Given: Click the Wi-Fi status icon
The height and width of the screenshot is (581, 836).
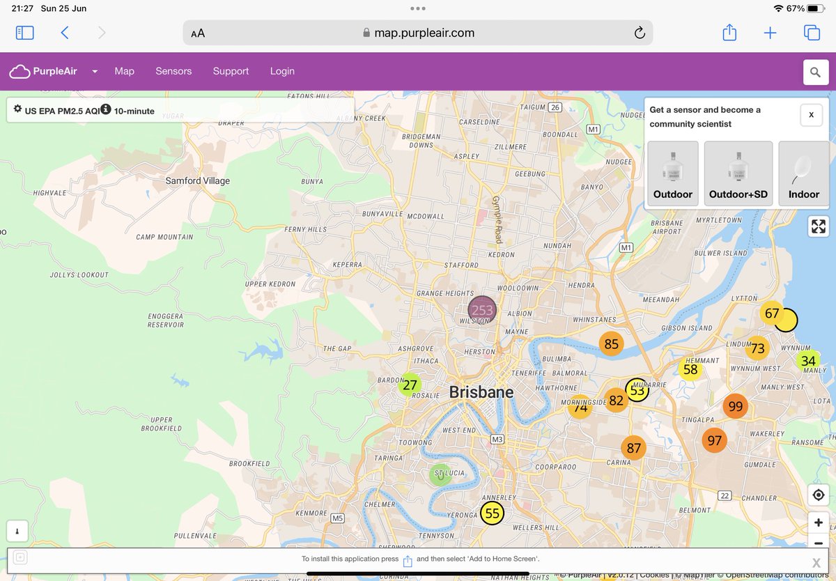Looking at the screenshot, I should [778, 8].
